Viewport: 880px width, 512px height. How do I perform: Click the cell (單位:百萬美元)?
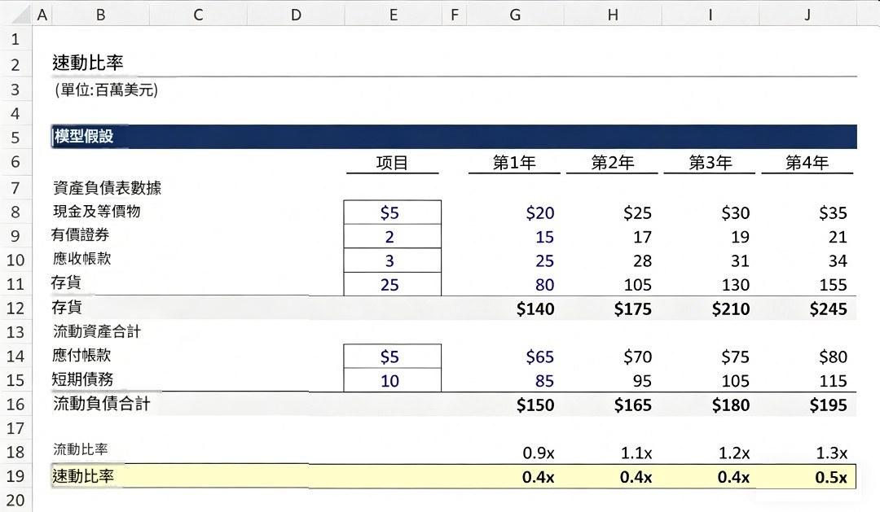coord(106,90)
